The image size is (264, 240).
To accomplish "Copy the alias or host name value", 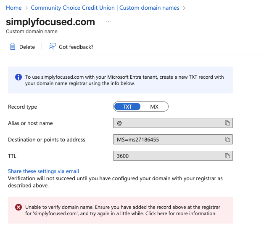I will click(x=227, y=123).
